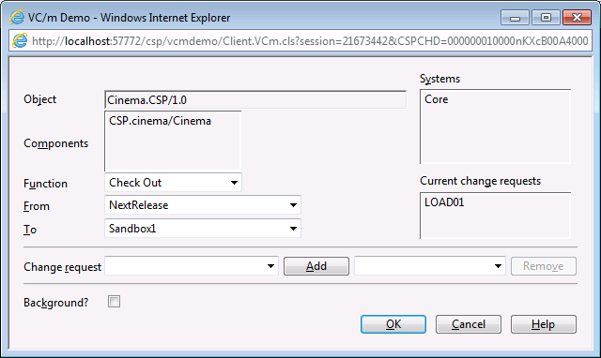Open the dropdown next to Remove button

[x=430, y=266]
